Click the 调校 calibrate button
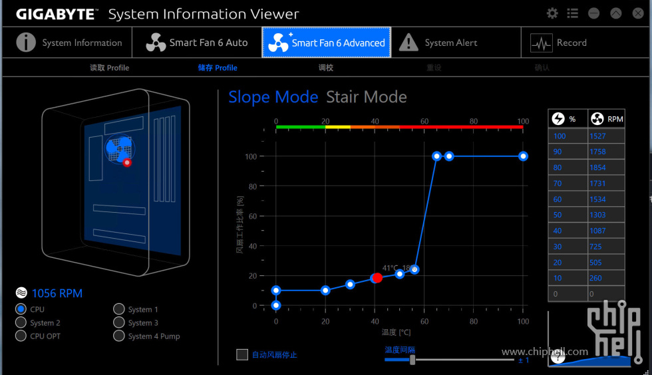The height and width of the screenshot is (375, 652). 326,68
